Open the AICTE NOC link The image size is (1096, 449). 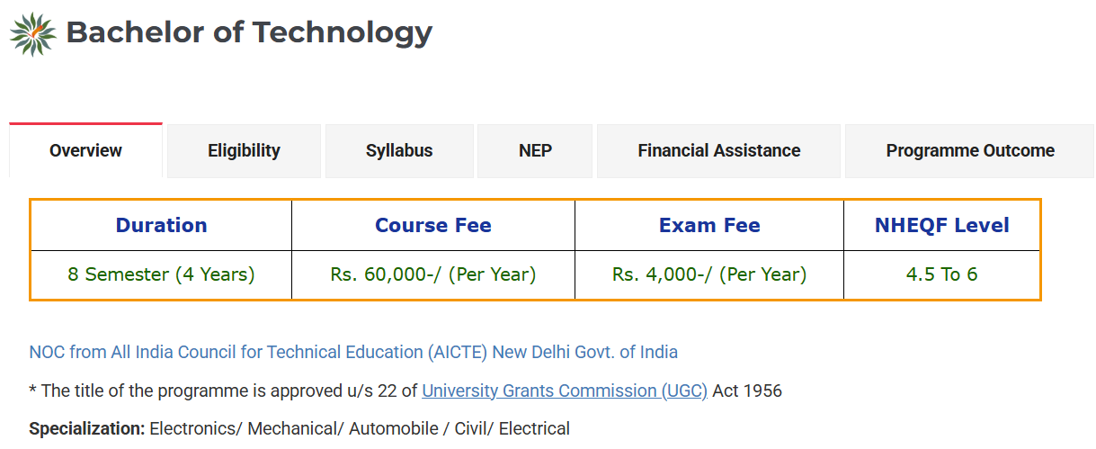[x=353, y=352]
